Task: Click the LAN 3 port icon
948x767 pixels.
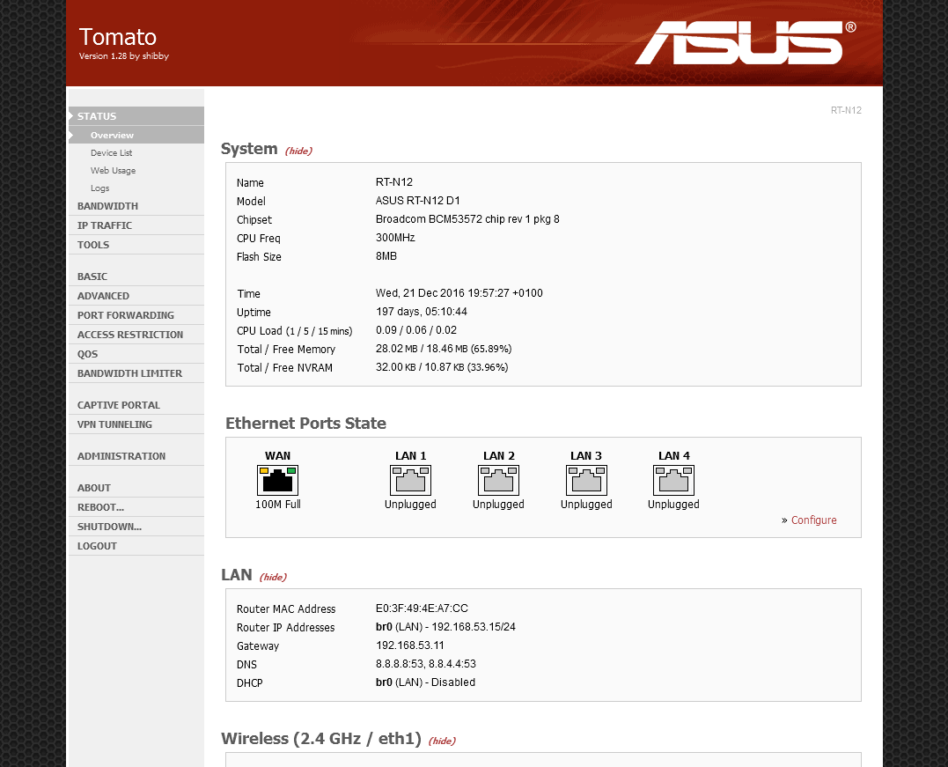Action: [586, 480]
